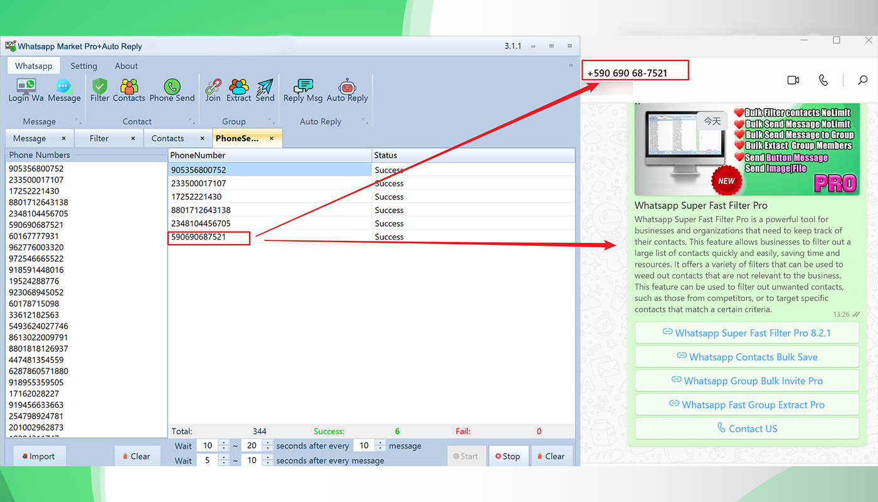
Task: Select result row 905356800752
Action: (x=371, y=170)
